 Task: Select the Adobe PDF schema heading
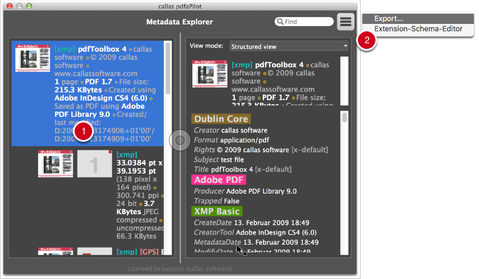coord(218,179)
